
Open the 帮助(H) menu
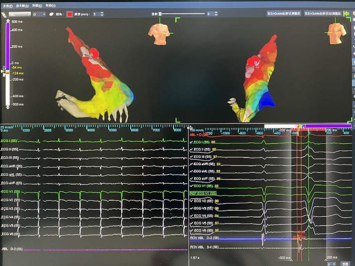pyautogui.click(x=50, y=5)
